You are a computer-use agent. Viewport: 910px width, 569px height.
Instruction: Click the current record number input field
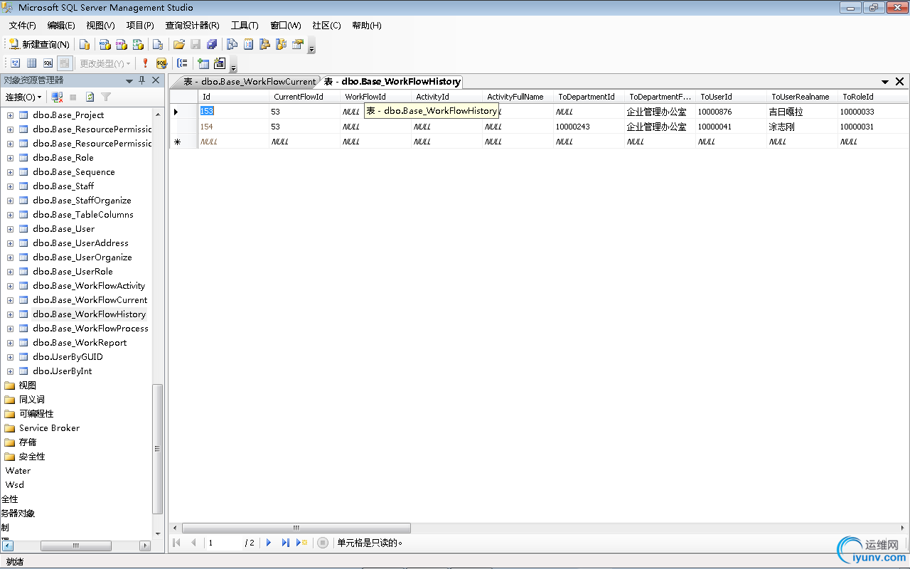pos(224,543)
